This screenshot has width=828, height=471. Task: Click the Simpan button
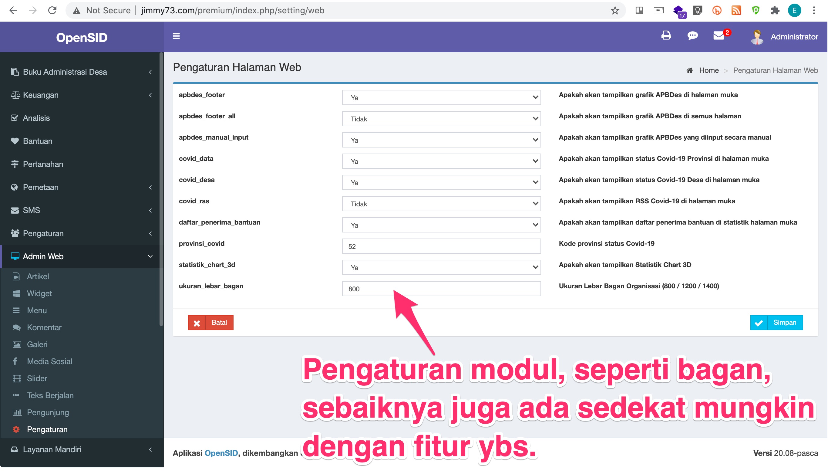776,322
